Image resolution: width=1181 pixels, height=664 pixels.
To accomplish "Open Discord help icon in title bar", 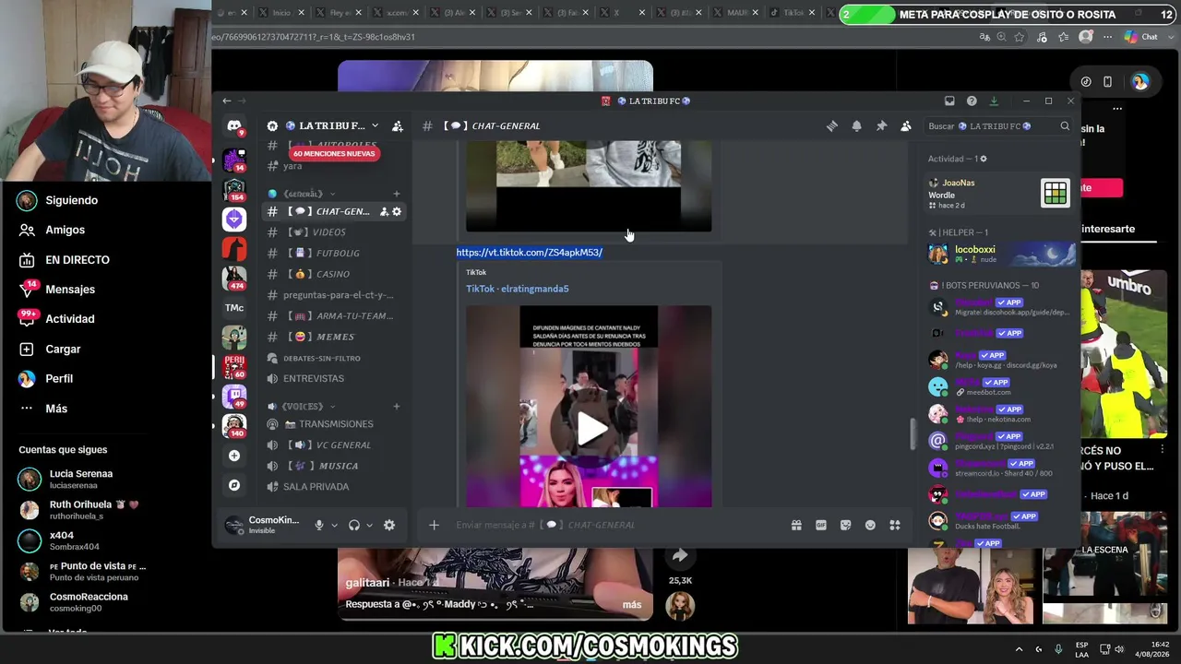I will [x=972, y=101].
